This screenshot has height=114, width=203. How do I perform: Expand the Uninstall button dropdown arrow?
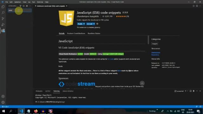[94, 24]
